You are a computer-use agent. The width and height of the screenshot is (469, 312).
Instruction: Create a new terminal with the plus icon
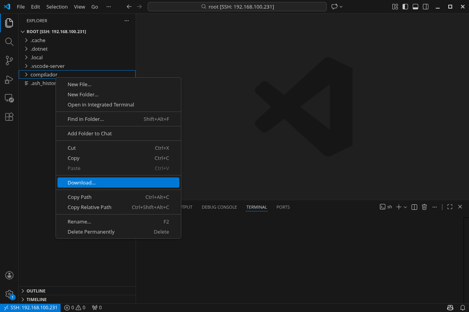coord(398,207)
